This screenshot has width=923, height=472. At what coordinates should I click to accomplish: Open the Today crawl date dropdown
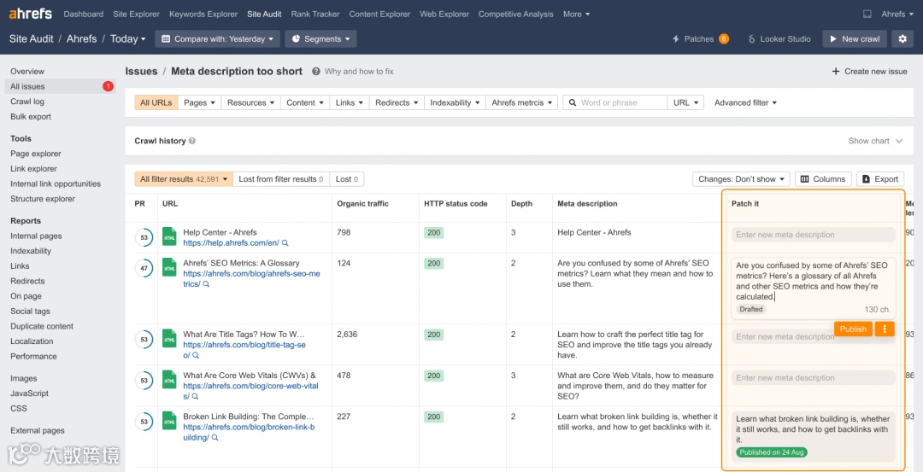(x=127, y=38)
